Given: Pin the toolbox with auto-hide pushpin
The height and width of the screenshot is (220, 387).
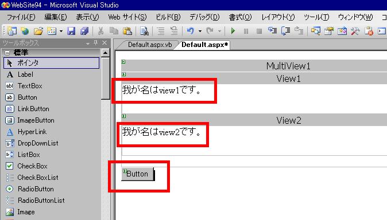Looking at the screenshot, I should [96, 43].
